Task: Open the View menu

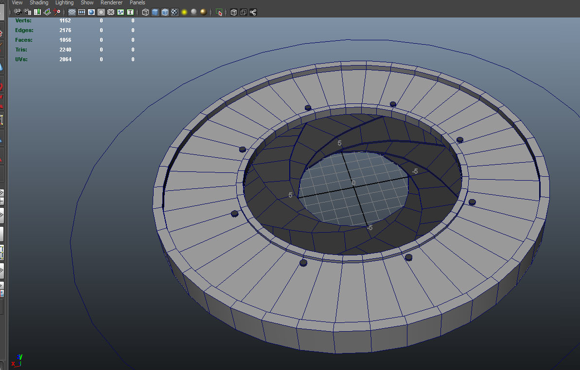Action: tap(17, 2)
